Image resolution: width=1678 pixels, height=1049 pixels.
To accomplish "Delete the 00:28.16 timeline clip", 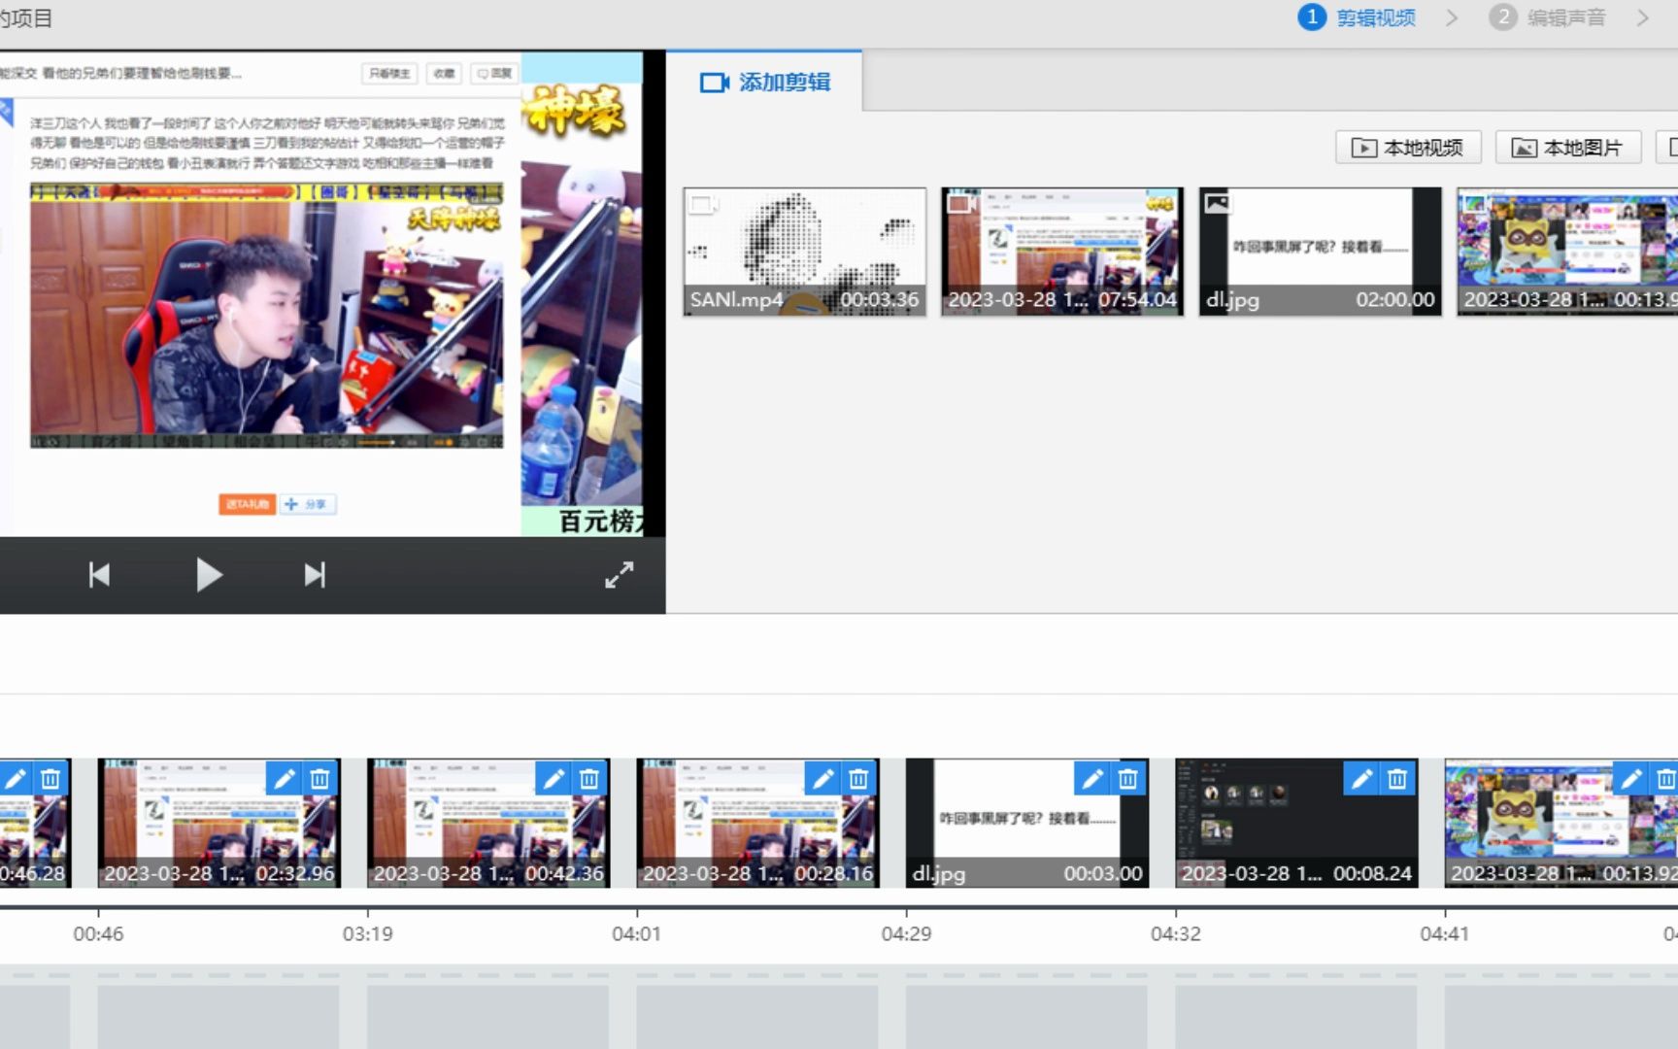I will click(x=859, y=779).
